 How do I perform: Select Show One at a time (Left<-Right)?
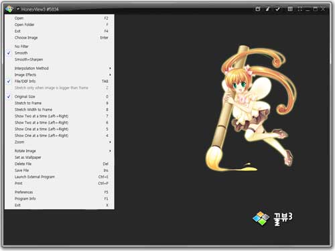[x=60, y=136]
